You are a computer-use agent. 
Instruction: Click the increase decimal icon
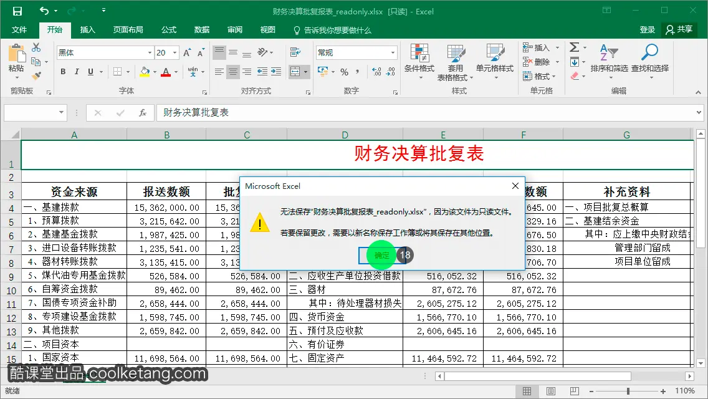click(x=376, y=72)
